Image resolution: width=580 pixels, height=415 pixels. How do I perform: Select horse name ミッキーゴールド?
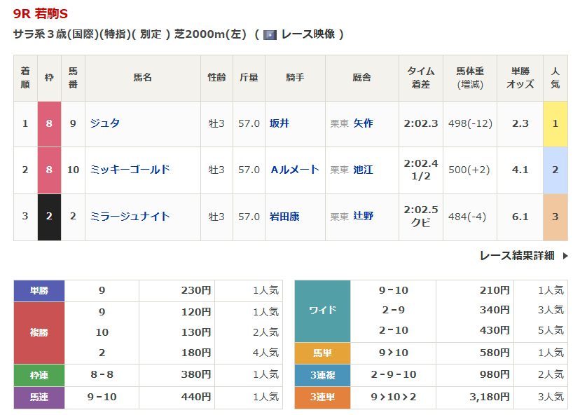(x=130, y=170)
